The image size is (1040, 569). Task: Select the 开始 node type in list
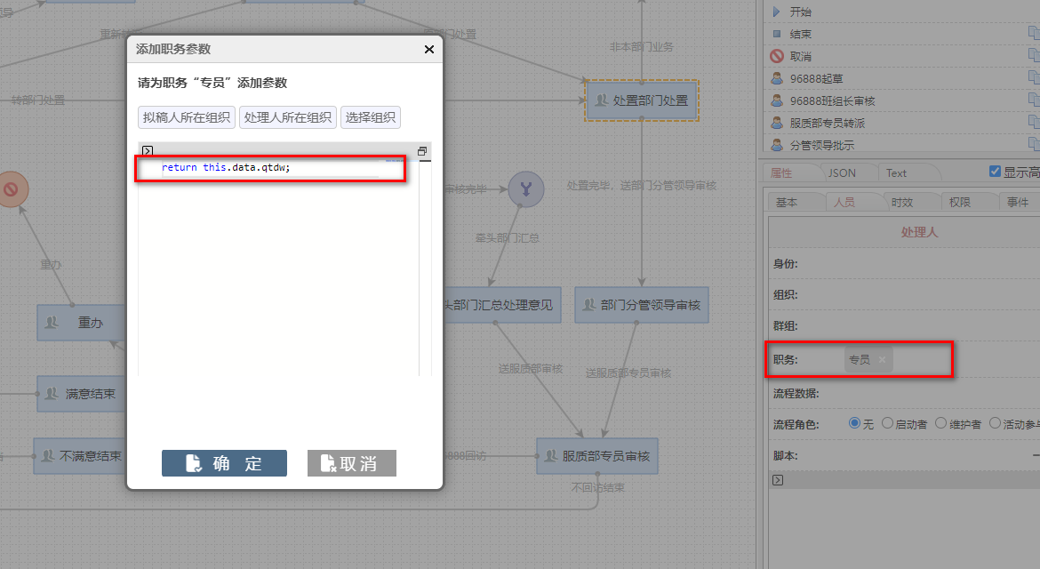click(x=800, y=12)
